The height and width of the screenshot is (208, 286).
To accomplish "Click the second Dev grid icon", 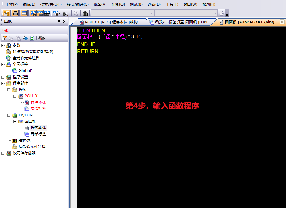I will (40, 13).
